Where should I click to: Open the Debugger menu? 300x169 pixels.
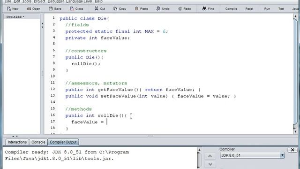tap(56, 1)
